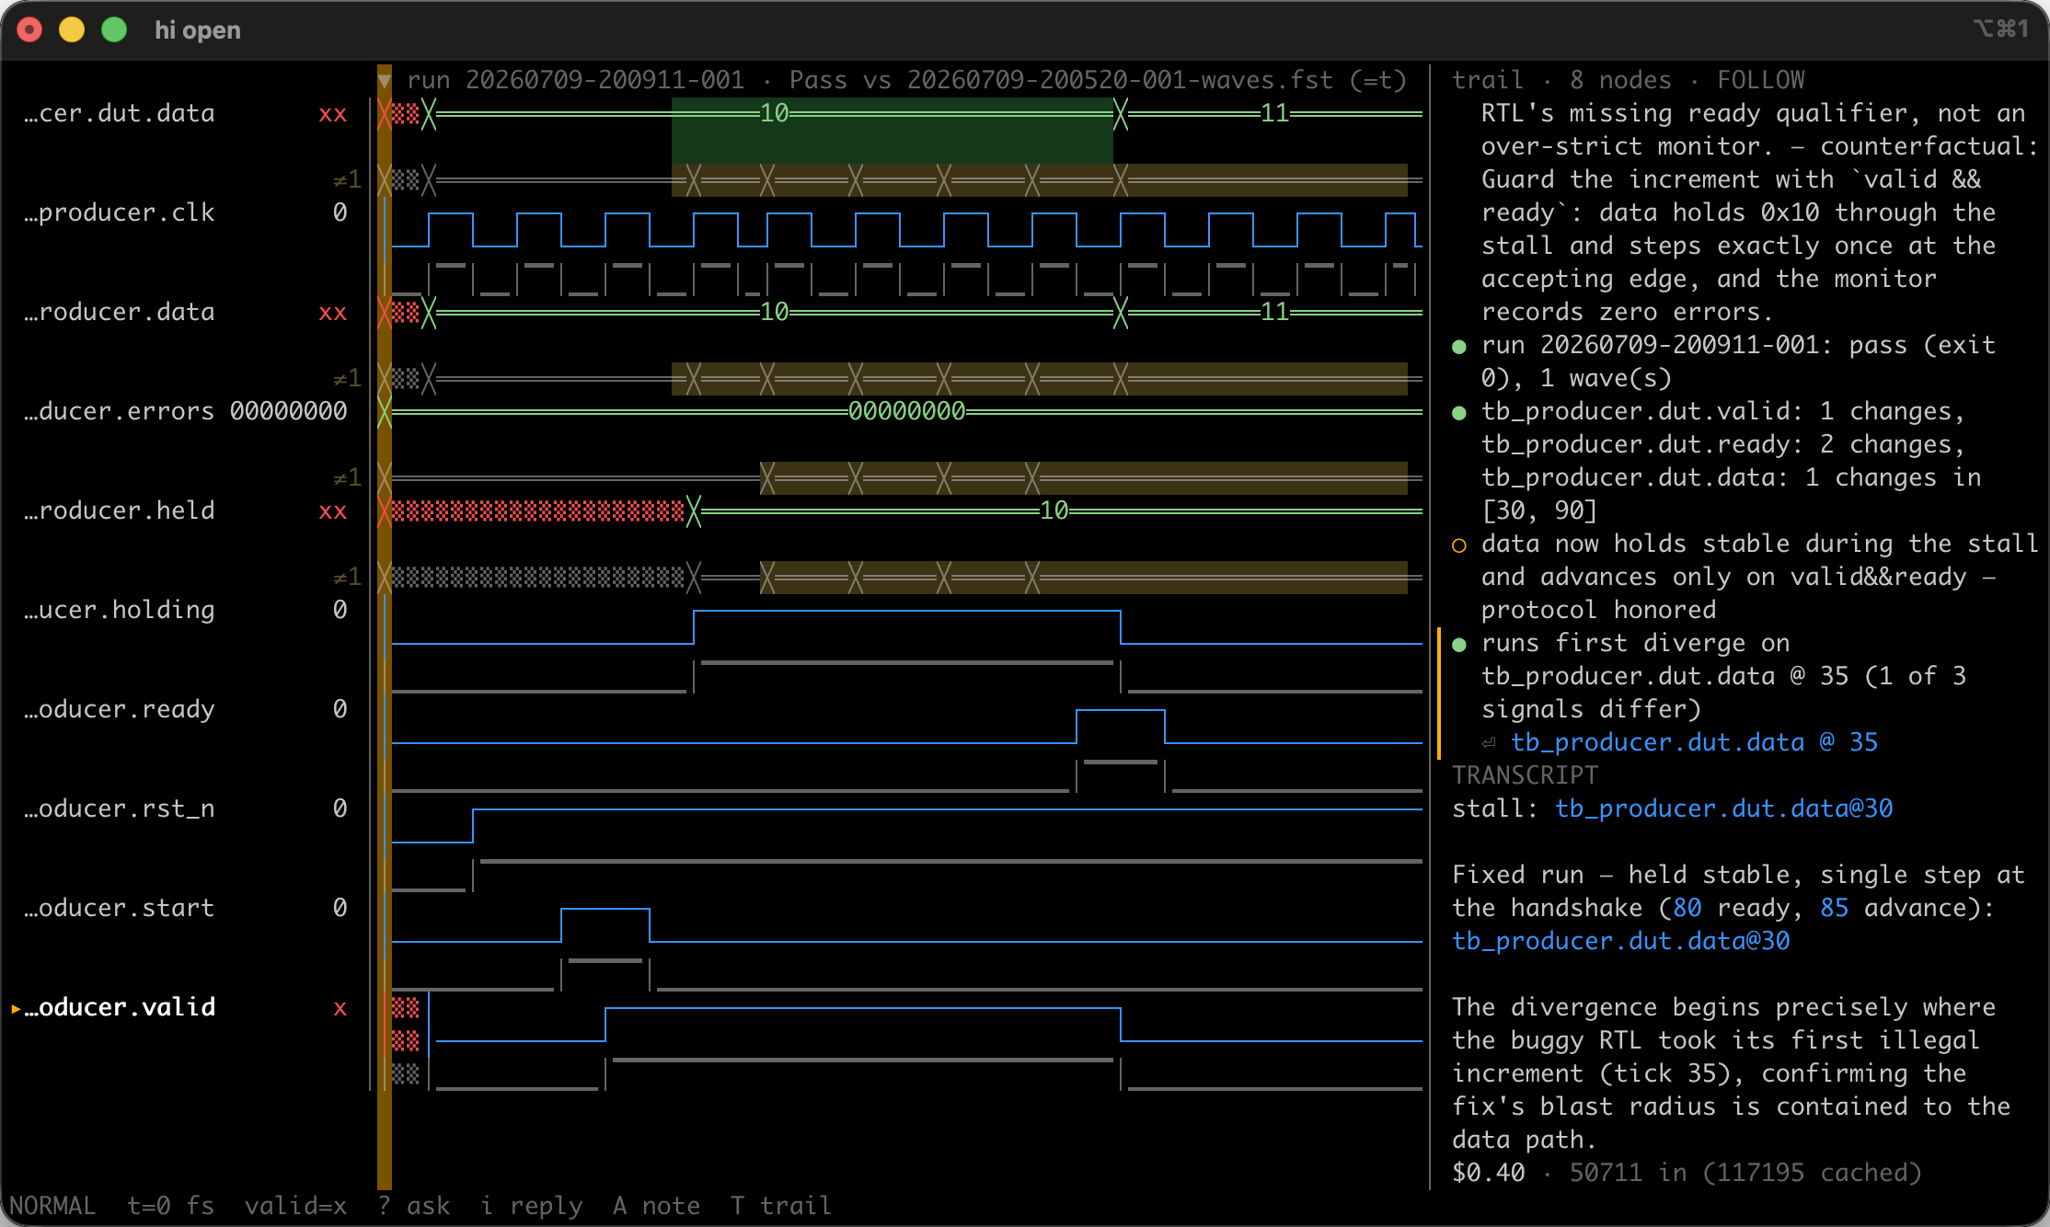Click the green highlighted region in dut.data waveform

click(x=893, y=131)
